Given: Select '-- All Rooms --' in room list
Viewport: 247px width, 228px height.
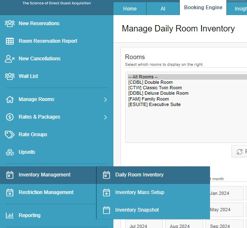Looking at the screenshot, I should [x=187, y=77].
